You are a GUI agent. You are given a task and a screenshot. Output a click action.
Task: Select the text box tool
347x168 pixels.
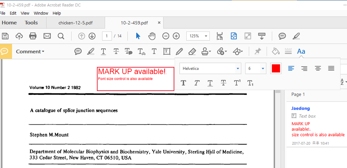coord(167,52)
